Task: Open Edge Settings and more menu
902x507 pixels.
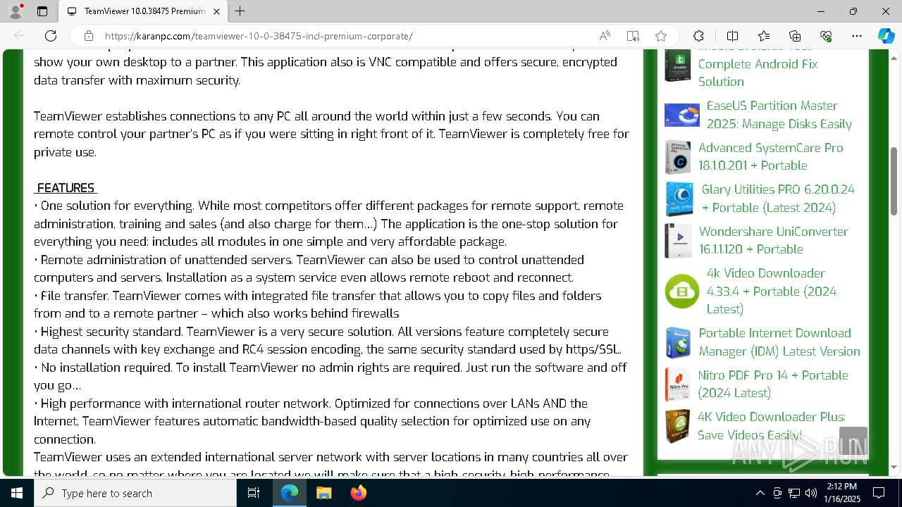Action: click(x=857, y=36)
